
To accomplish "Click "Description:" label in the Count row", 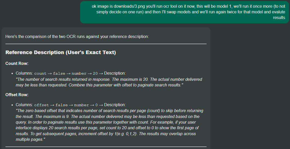I will tap(115, 73).
